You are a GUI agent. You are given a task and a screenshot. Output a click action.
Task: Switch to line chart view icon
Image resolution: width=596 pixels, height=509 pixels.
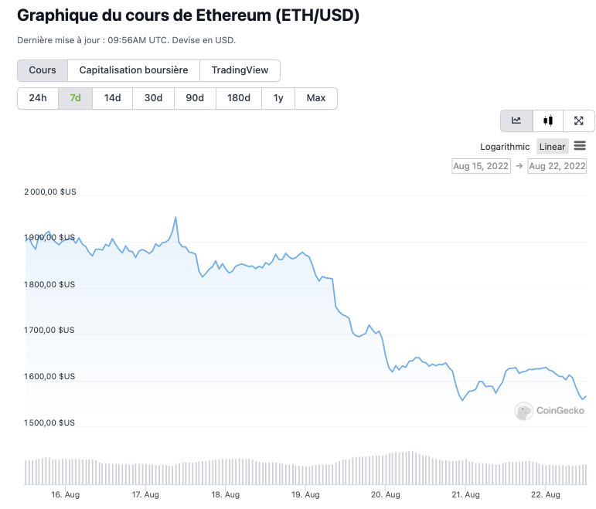516,120
